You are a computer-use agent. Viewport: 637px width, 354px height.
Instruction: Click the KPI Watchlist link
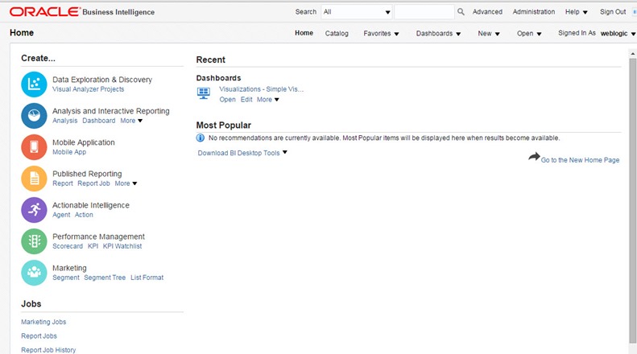122,246
